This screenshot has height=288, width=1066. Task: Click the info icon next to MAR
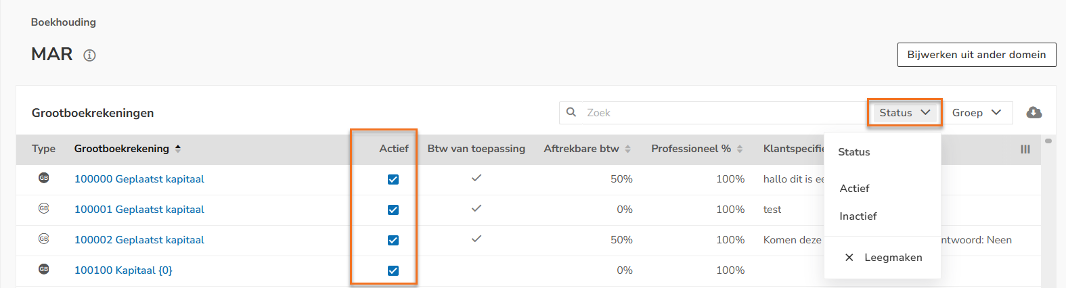click(89, 55)
